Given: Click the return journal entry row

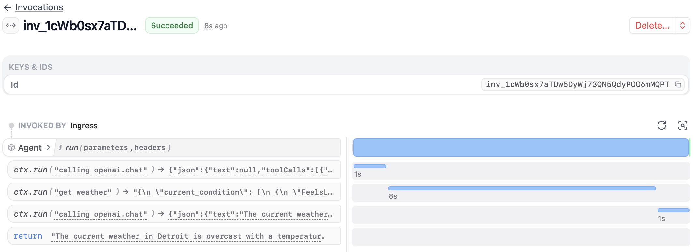Looking at the screenshot, I should pyautogui.click(x=174, y=236).
